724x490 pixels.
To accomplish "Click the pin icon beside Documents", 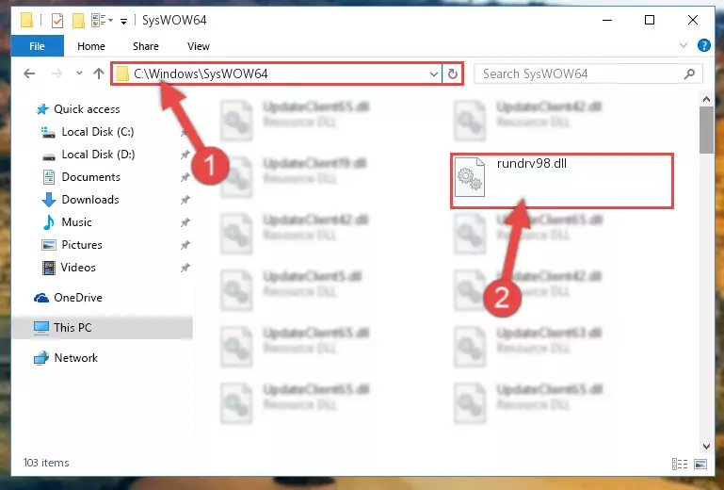I will click(x=185, y=177).
